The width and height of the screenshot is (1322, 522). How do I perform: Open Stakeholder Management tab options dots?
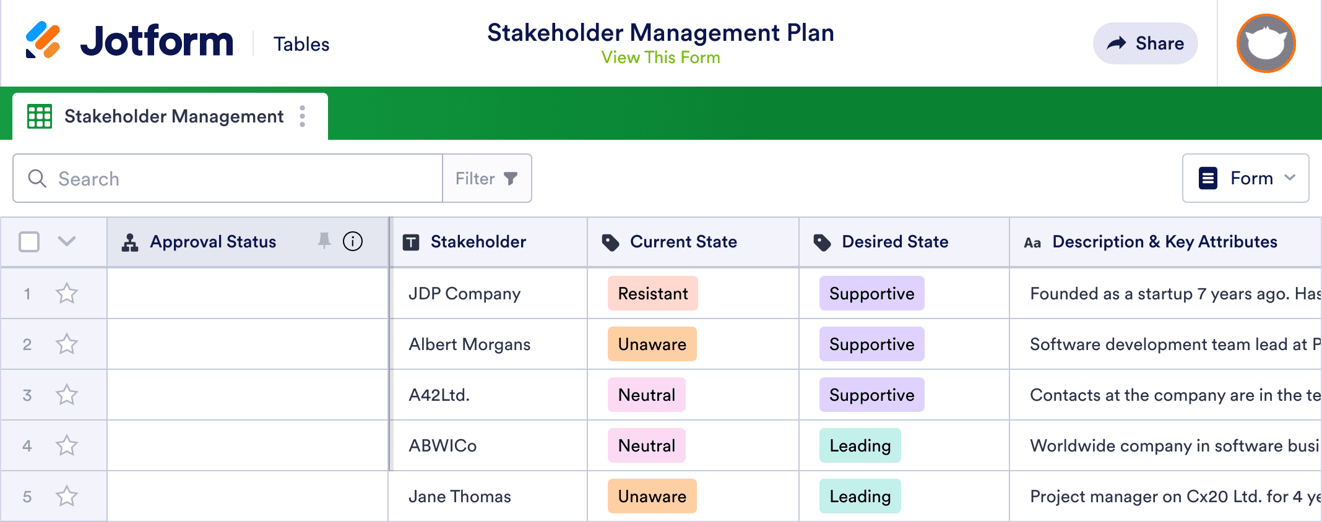[302, 116]
